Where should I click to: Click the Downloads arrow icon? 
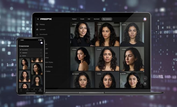click(37, 34)
